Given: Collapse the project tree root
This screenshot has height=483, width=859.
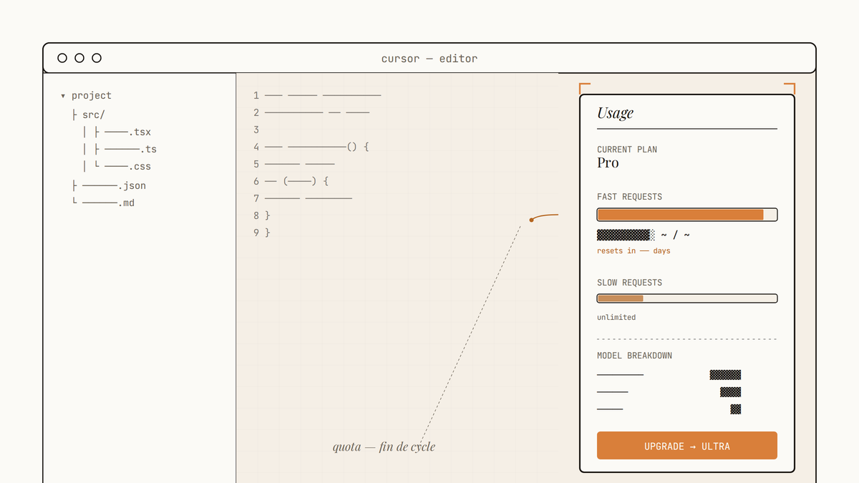Looking at the screenshot, I should pyautogui.click(x=63, y=96).
